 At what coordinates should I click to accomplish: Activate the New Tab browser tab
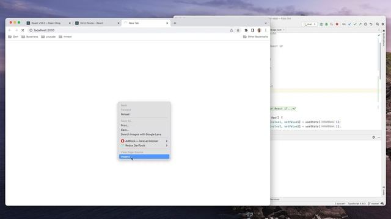145,23
